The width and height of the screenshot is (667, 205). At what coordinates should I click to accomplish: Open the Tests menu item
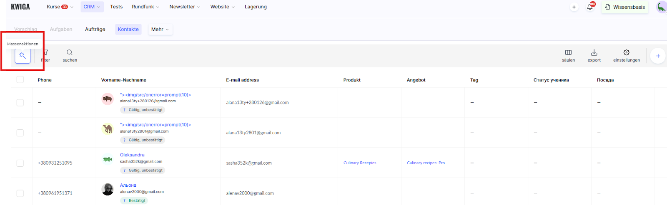coord(116,7)
